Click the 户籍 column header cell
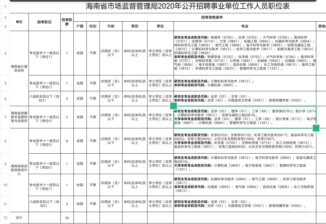Screen dimensions: 326x224 [x=80, y=26]
